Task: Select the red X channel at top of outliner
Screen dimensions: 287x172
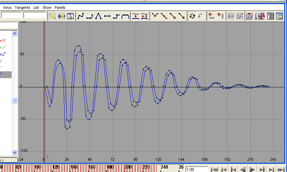Action: pos(3,41)
